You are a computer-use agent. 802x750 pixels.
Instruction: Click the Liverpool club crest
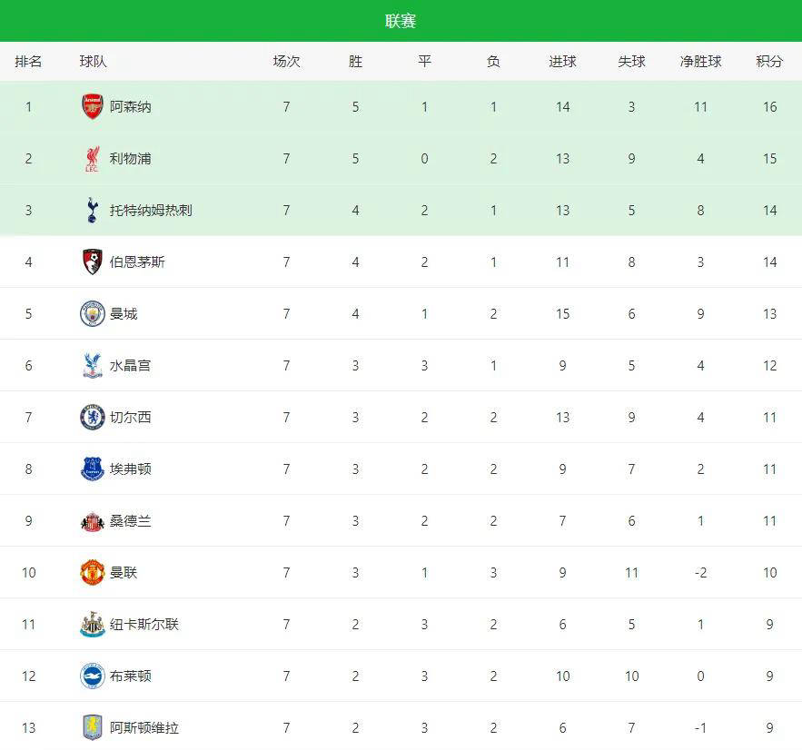click(93, 159)
